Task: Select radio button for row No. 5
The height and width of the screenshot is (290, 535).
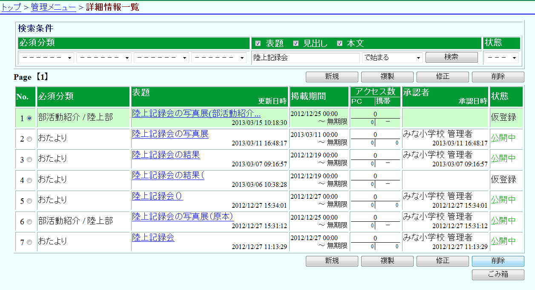Action: tap(29, 201)
